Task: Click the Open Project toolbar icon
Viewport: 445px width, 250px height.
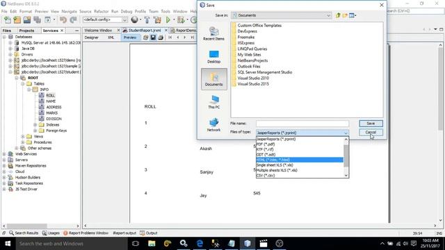Action: tap(27, 20)
